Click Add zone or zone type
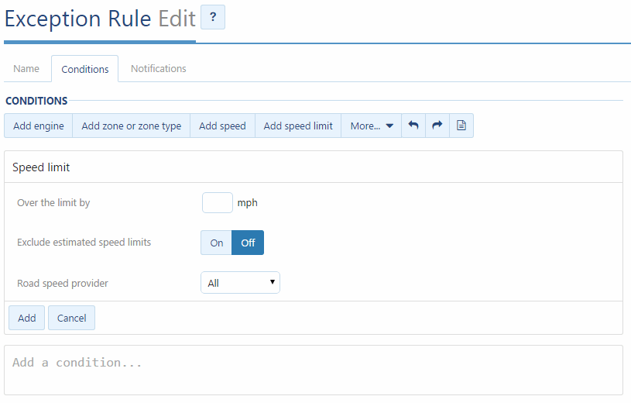The width and height of the screenshot is (631, 403). 131,126
